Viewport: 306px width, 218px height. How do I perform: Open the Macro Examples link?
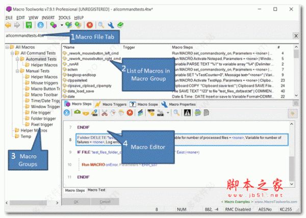click(x=237, y=202)
